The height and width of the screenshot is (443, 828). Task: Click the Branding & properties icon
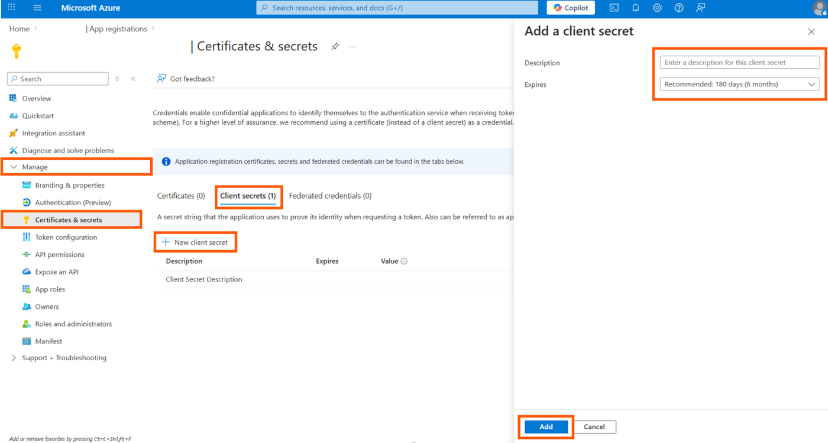click(26, 185)
